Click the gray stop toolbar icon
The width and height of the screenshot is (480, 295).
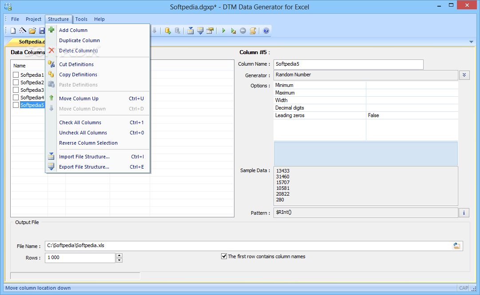[243, 31]
